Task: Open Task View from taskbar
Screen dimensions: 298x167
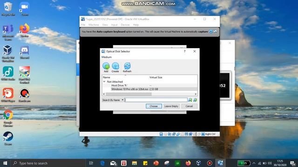Action: (x=91, y=163)
